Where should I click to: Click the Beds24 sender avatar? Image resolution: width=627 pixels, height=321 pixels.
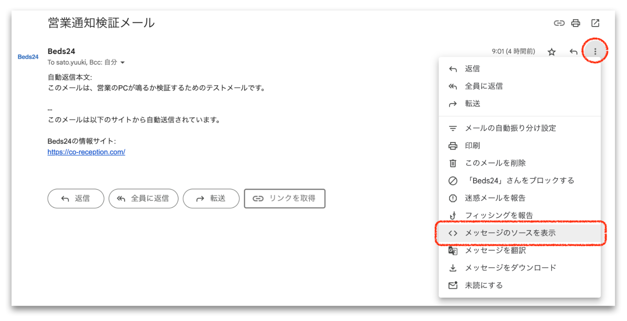tap(28, 57)
